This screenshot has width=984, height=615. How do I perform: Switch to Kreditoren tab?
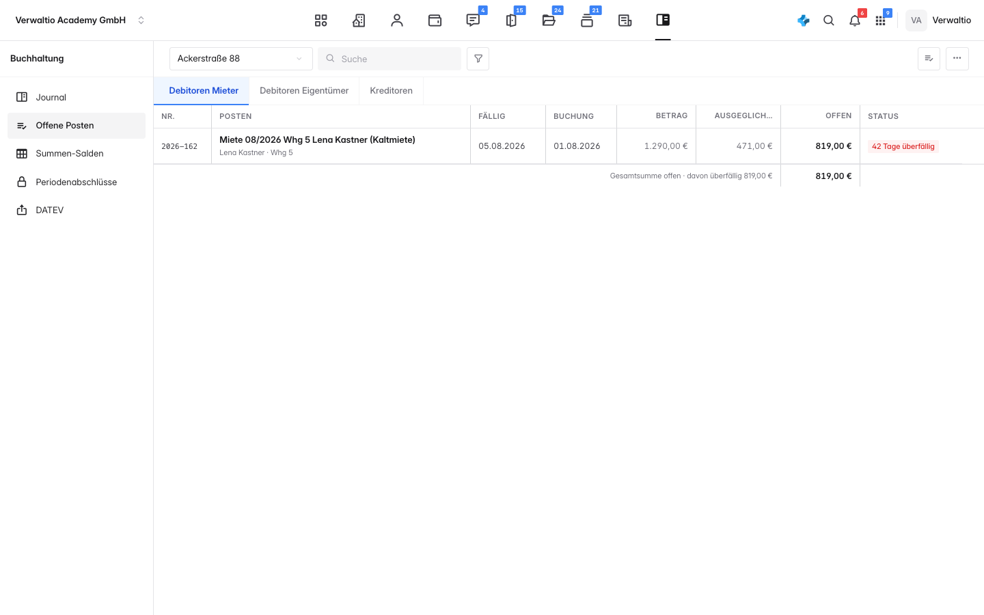392,91
